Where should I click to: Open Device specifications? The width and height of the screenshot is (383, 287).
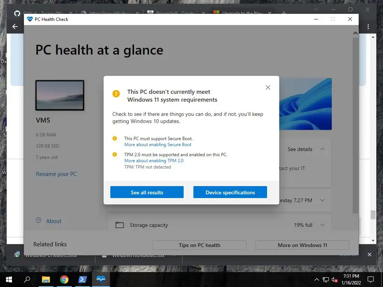point(230,192)
